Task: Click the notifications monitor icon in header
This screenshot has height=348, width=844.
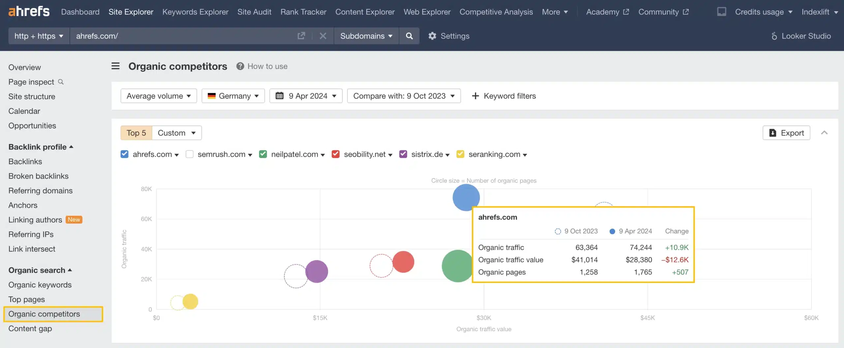Action: click(x=721, y=12)
